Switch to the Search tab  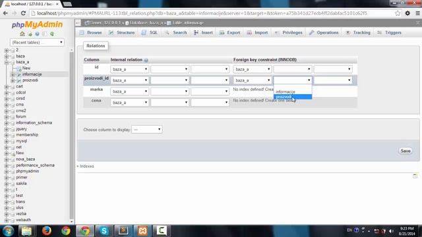point(176,32)
